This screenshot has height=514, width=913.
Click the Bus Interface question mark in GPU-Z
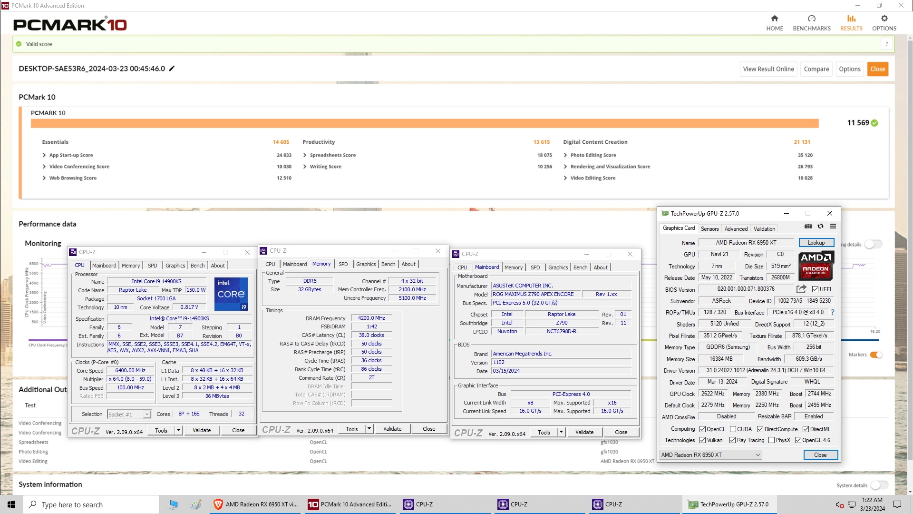[x=833, y=313]
